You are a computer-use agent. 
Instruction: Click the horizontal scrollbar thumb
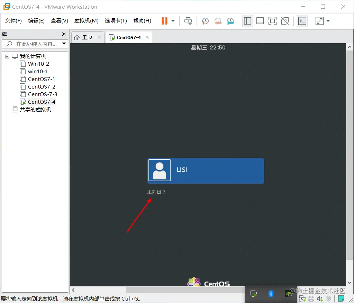coord(185,290)
